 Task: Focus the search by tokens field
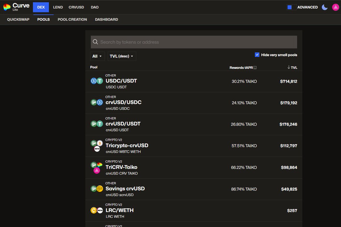click(x=194, y=42)
